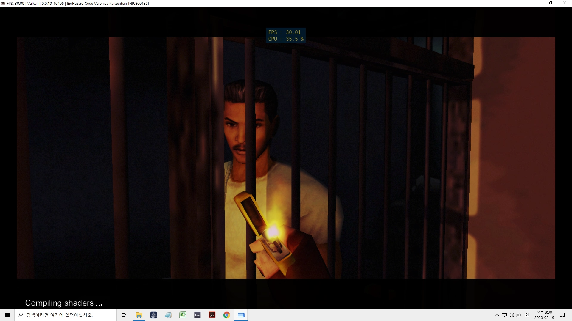Restore down the emulator window
This screenshot has height=321, width=572.
(551, 3)
